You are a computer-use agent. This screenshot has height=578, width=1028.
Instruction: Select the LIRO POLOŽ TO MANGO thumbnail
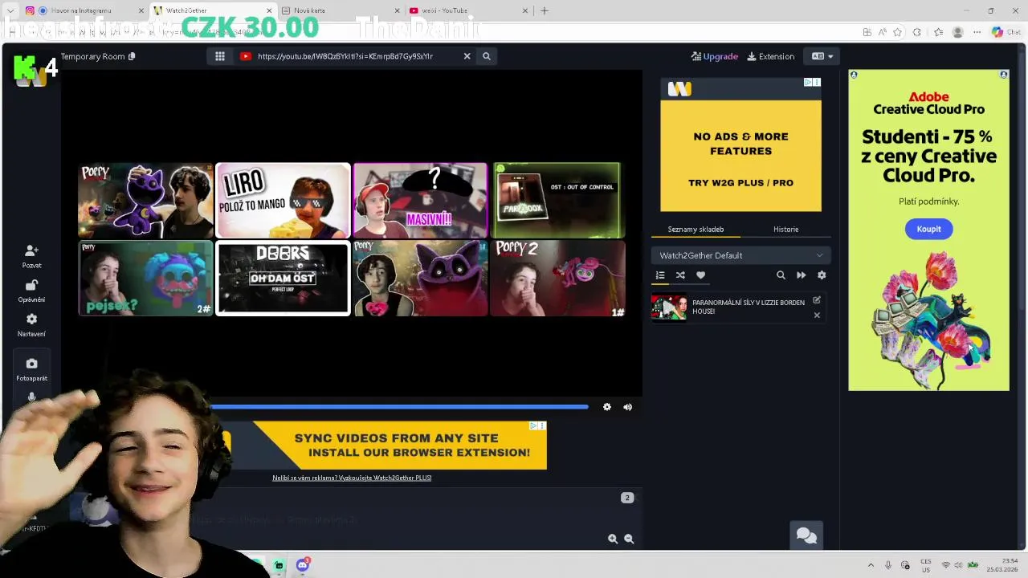pos(283,200)
